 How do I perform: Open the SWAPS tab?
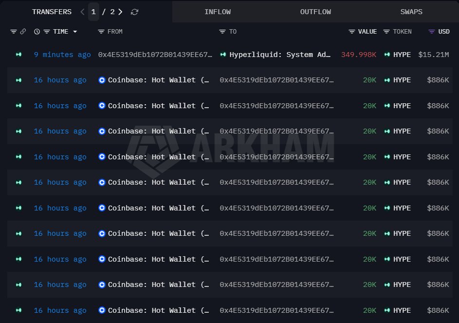411,12
